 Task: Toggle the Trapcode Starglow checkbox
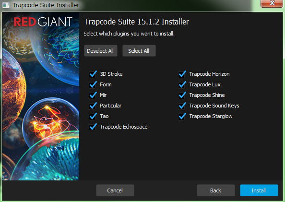182,117
